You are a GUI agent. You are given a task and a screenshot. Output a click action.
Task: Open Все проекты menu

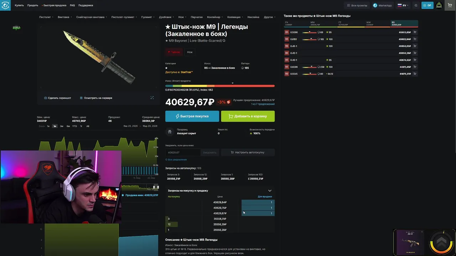point(357,5)
